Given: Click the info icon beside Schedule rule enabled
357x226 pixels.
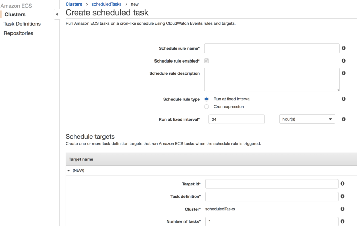Looking at the screenshot, I should (343, 60).
